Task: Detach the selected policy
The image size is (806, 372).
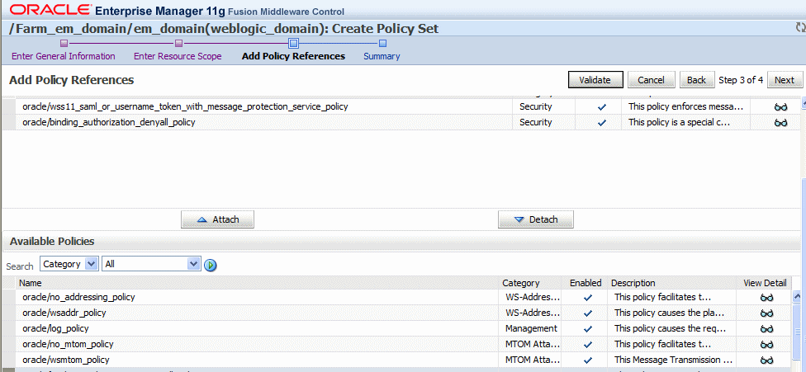Action: point(536,219)
